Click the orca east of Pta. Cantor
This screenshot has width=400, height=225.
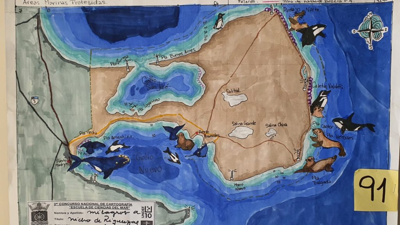pyautogui.click(x=352, y=124)
